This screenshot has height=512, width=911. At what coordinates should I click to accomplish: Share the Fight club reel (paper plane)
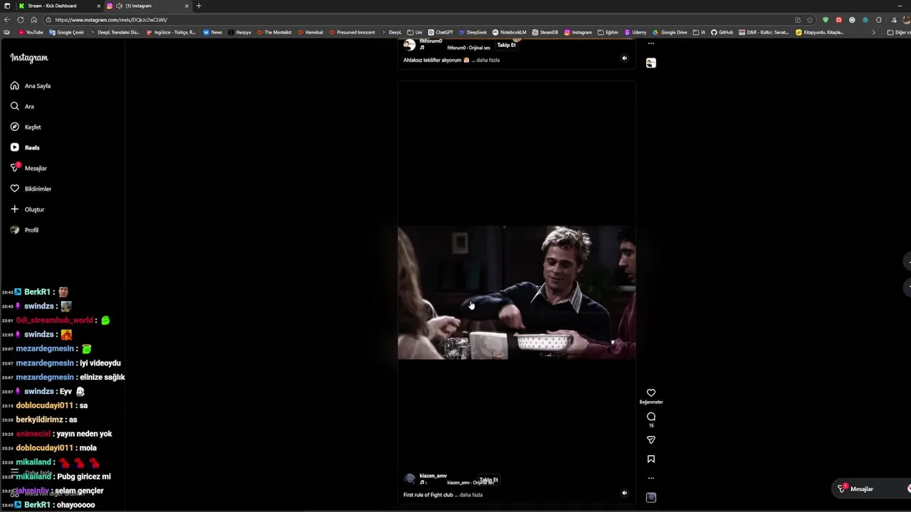point(651,440)
